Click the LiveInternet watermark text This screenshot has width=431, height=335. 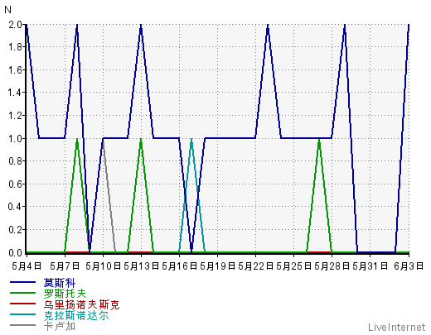[x=396, y=328]
